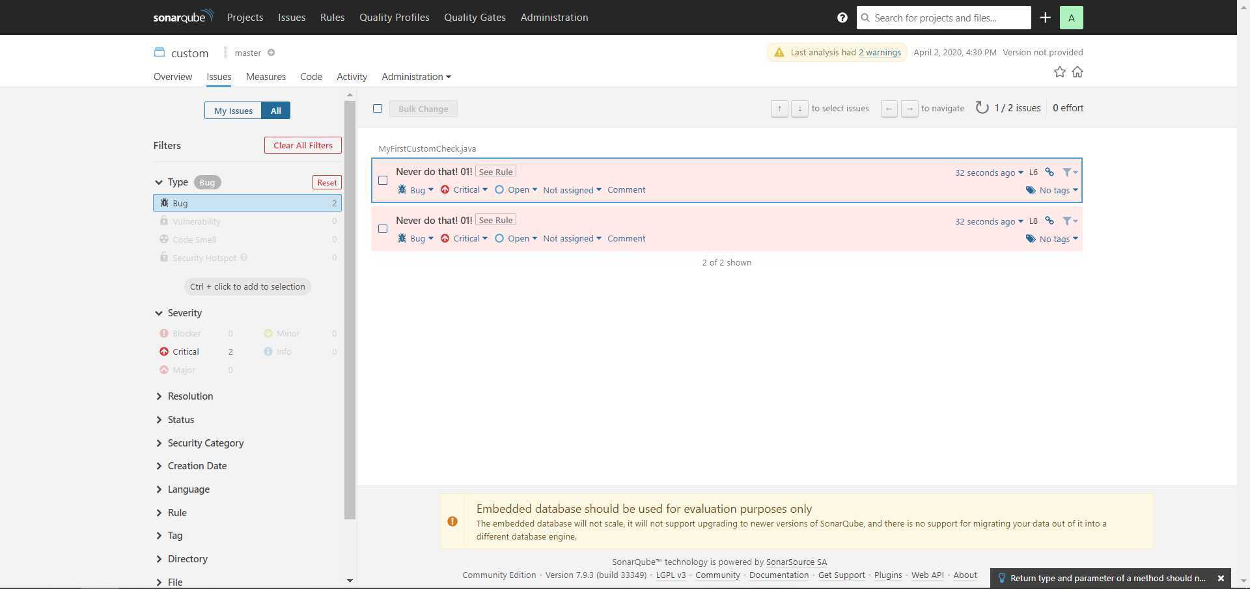Open similar issues filter for L8 issue
Viewport: 1250px width, 589px height.
(1070, 221)
